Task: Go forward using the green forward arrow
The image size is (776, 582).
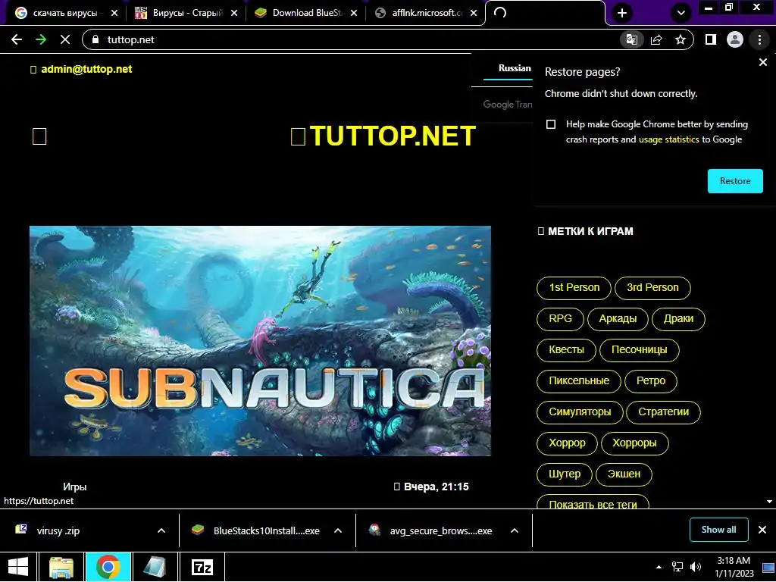Action: [41, 39]
